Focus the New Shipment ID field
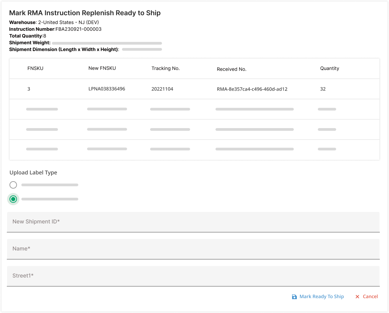Image resolution: width=389 pixels, height=313 pixels. pyautogui.click(x=193, y=222)
